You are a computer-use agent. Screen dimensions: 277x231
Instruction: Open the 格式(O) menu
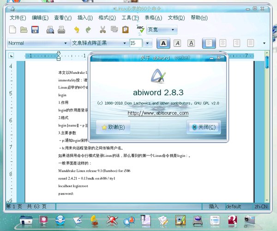tap(107, 18)
